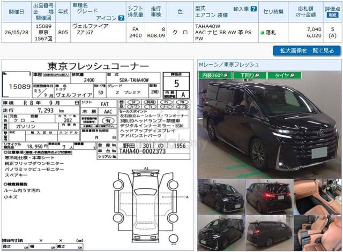This screenshot has height=252, width=343.
Task: Click the 応札額 スタート金額 column header
Action: [x=305, y=12]
